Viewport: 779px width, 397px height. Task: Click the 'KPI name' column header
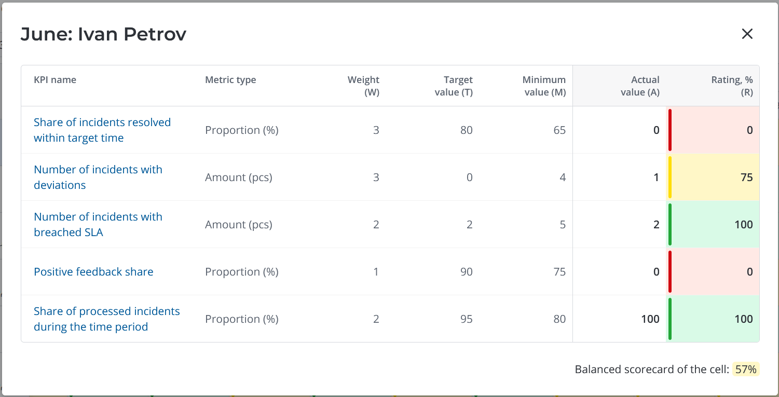pos(55,80)
